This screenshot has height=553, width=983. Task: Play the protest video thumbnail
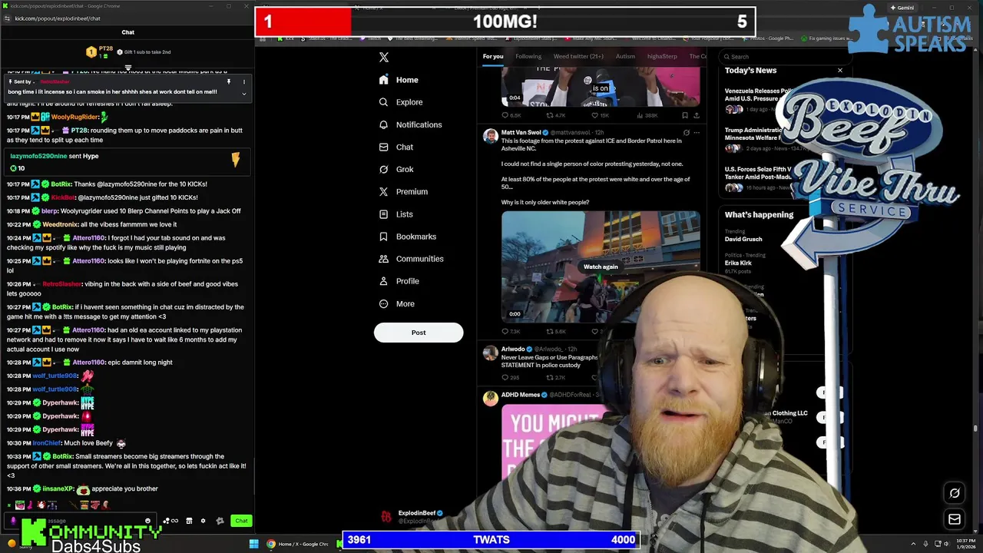(601, 267)
